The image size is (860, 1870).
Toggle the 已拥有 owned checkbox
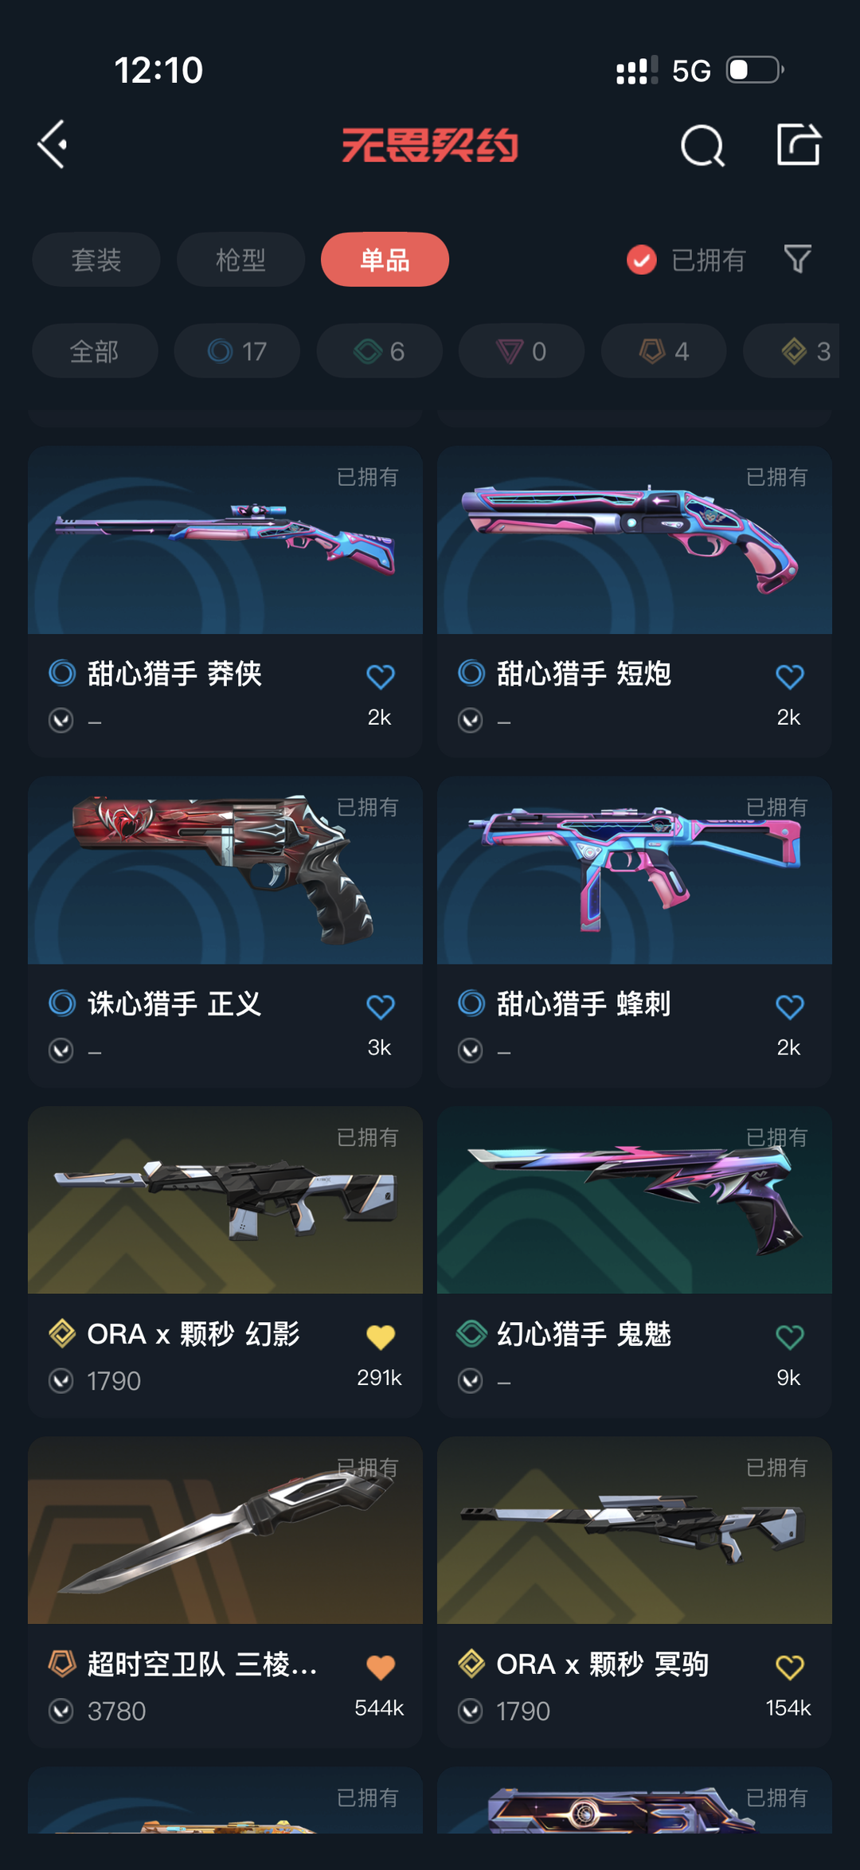[642, 260]
